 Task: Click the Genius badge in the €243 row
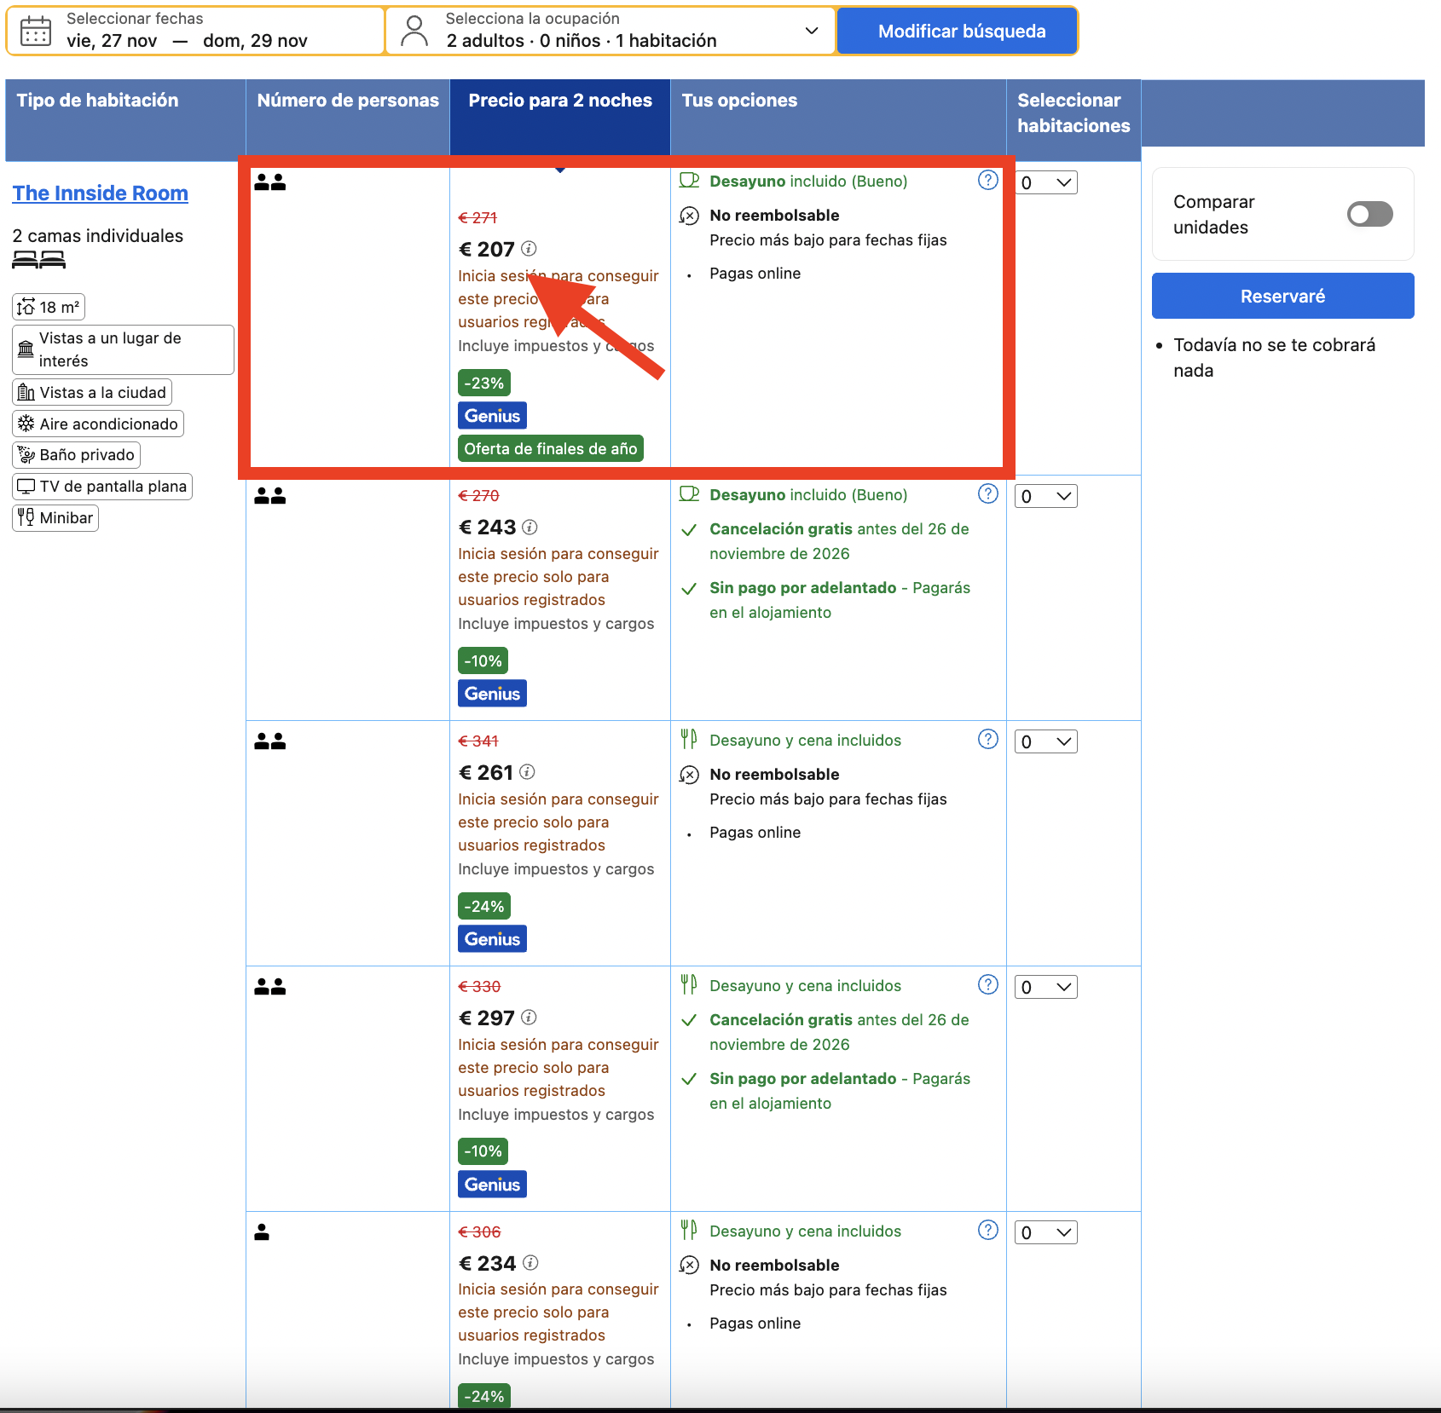click(x=492, y=693)
